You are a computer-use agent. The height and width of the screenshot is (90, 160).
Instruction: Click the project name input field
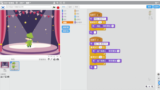tap(28, 7)
